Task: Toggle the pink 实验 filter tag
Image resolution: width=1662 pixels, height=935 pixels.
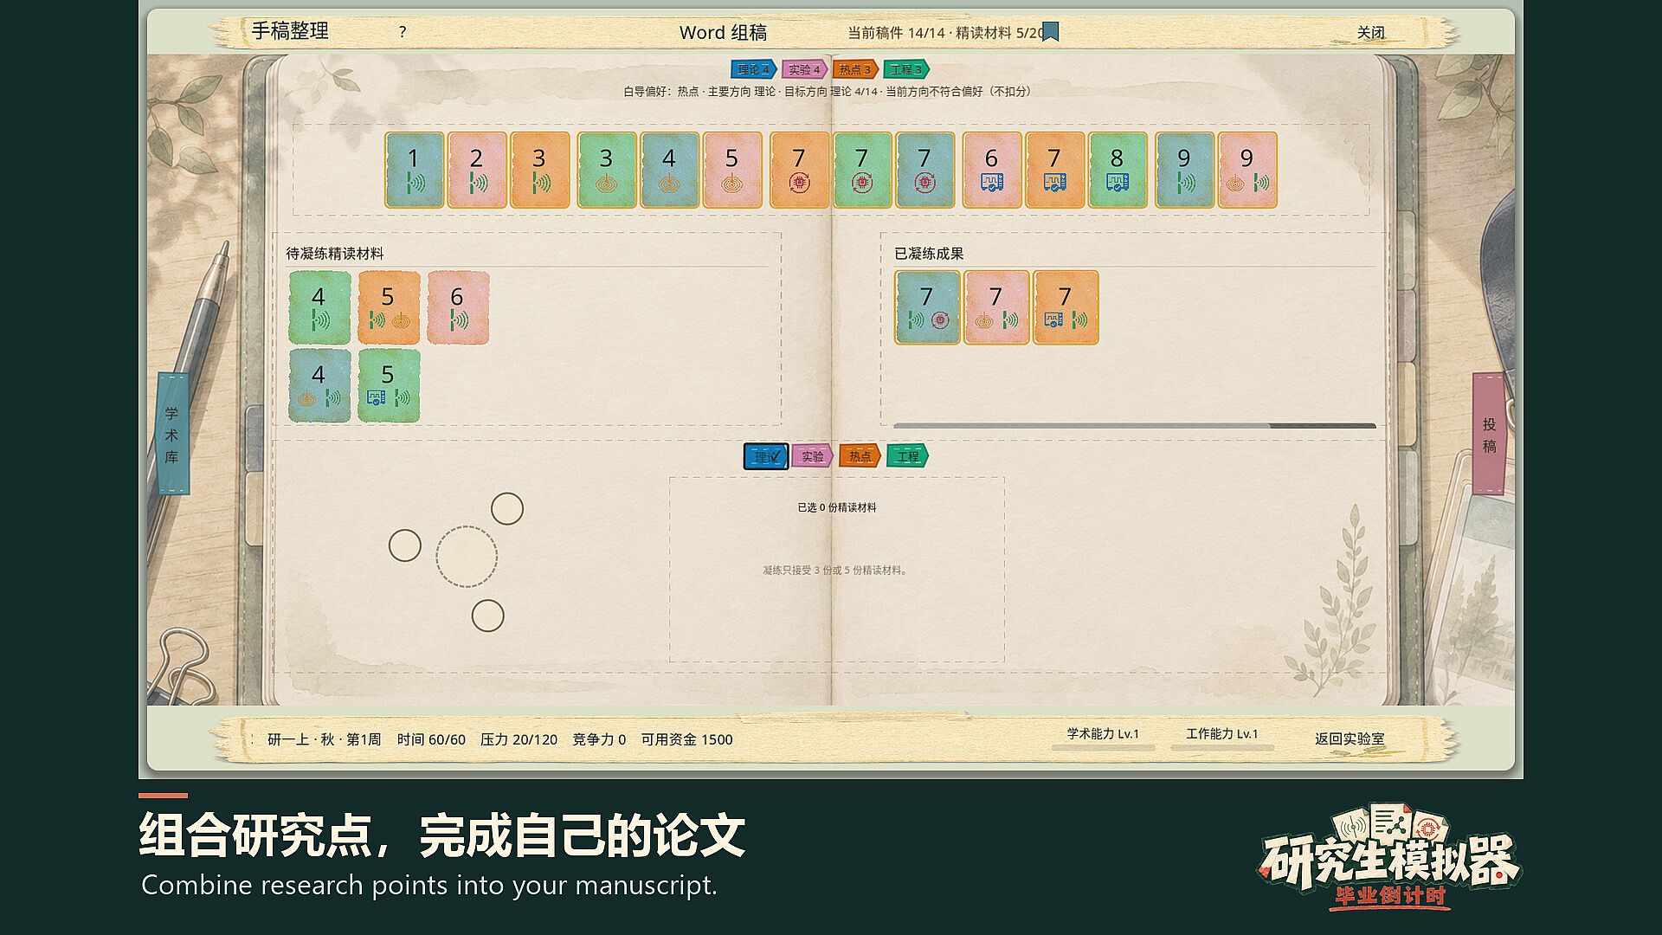Action: (x=812, y=456)
